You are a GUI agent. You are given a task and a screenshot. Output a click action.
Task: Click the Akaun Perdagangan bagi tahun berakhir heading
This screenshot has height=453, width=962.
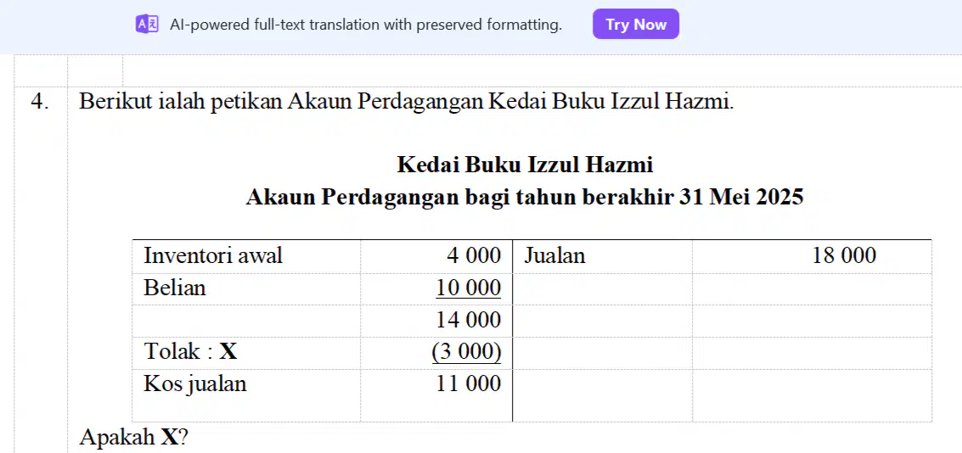point(525,197)
